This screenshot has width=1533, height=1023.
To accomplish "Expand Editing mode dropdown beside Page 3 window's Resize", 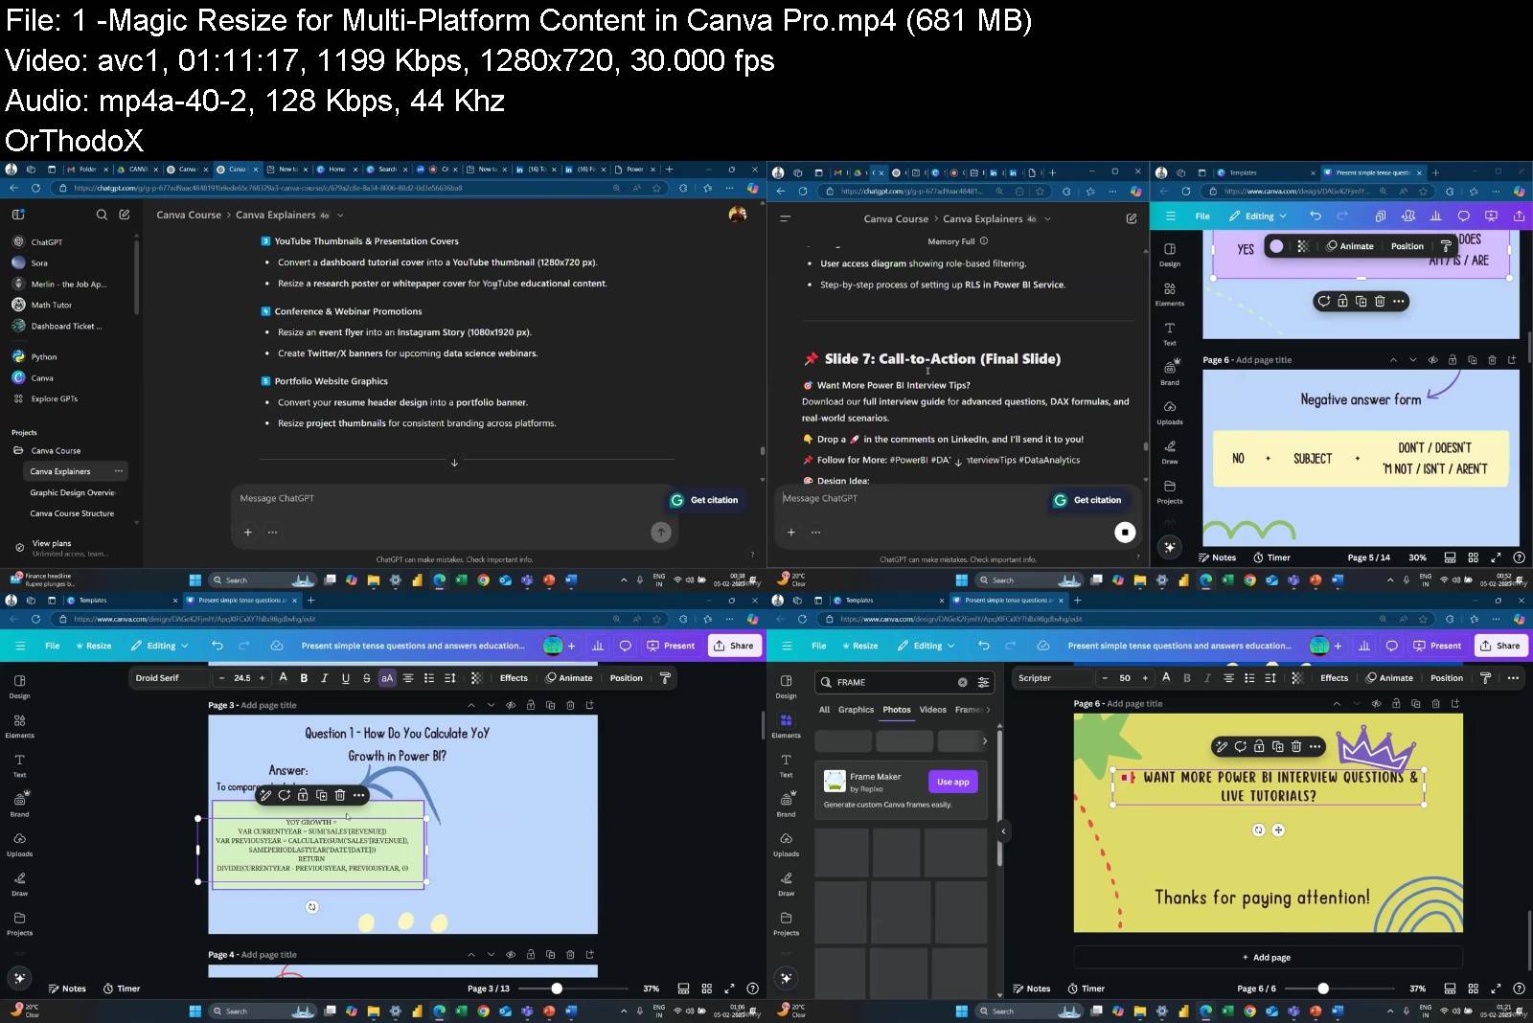I will [160, 646].
